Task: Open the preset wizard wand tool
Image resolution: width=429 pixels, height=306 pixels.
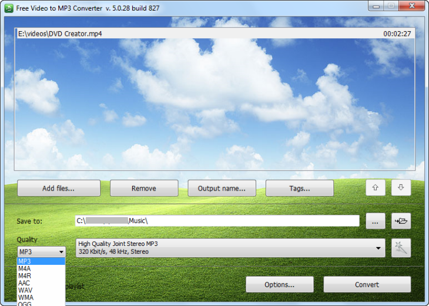Action: 401,248
